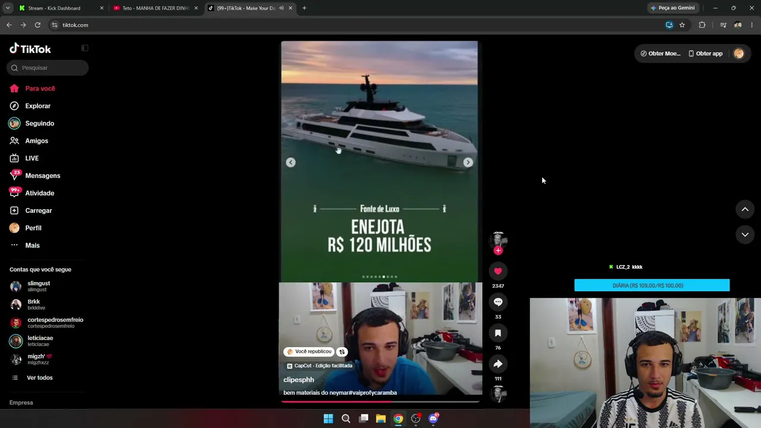Go to next slide of the photo post
The height and width of the screenshot is (428, 761).
tap(468, 162)
